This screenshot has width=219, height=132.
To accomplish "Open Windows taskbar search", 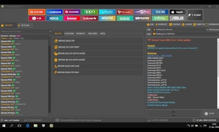I will [12, 126].
